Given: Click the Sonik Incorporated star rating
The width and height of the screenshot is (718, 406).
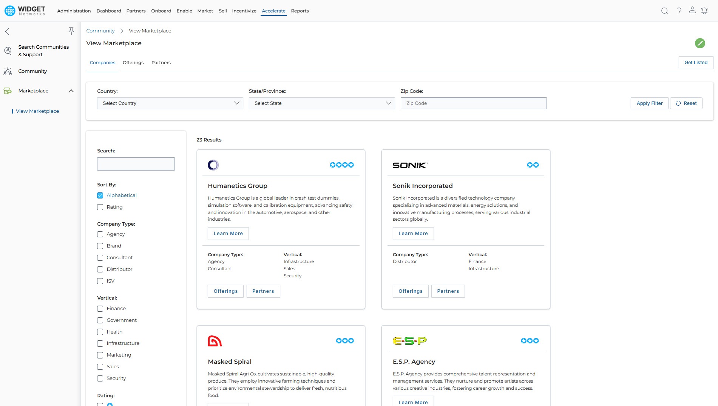Looking at the screenshot, I should pyautogui.click(x=533, y=165).
